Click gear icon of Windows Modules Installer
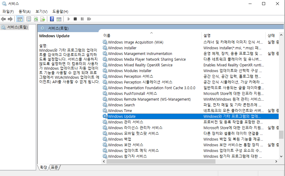 (105, 71)
